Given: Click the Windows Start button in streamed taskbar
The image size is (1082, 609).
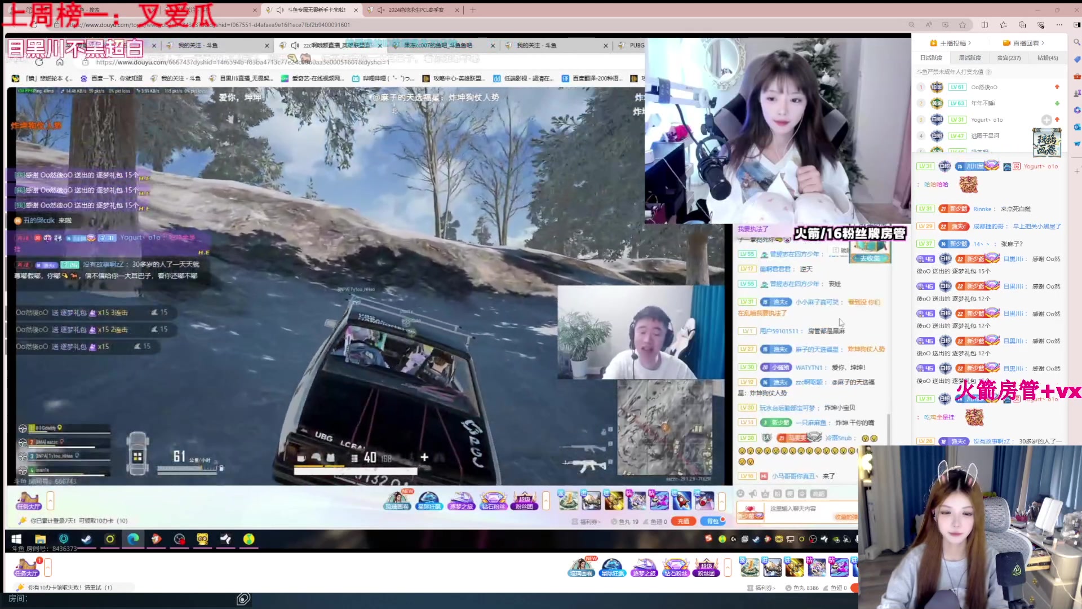Looking at the screenshot, I should click(x=16, y=539).
